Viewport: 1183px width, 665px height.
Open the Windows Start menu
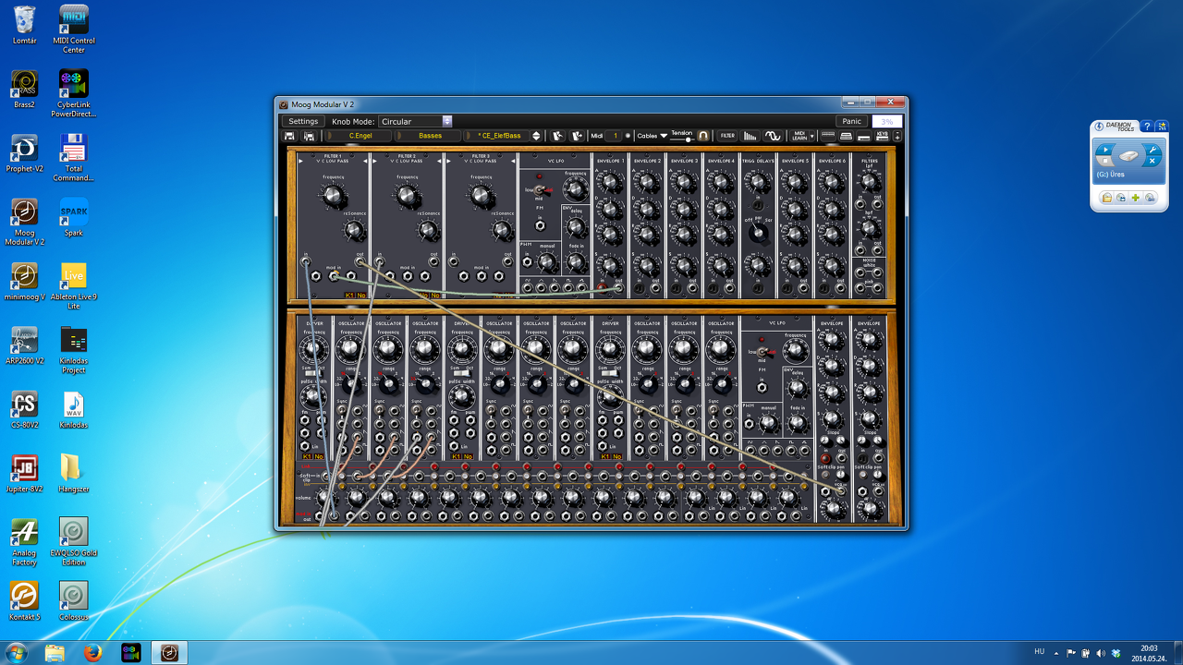17,653
